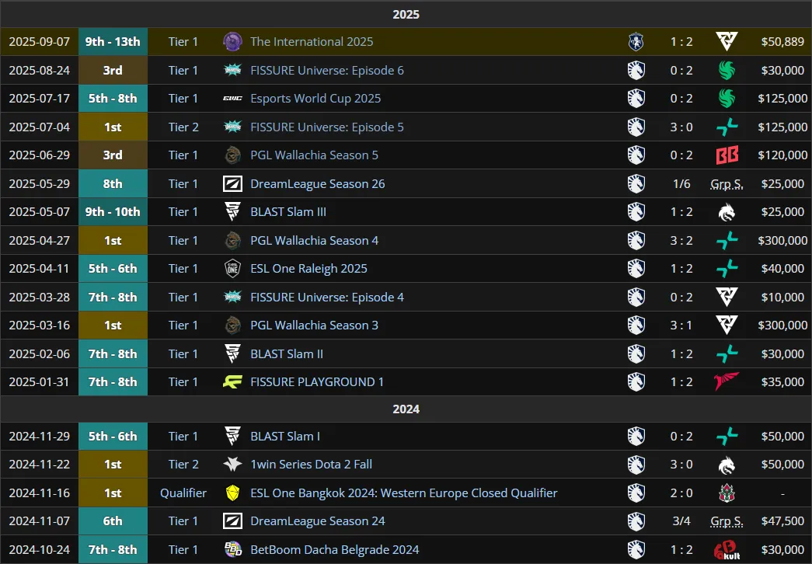Screen dimensions: 812x564
Task: Select the date 2025-09-07
Action: 40,42
